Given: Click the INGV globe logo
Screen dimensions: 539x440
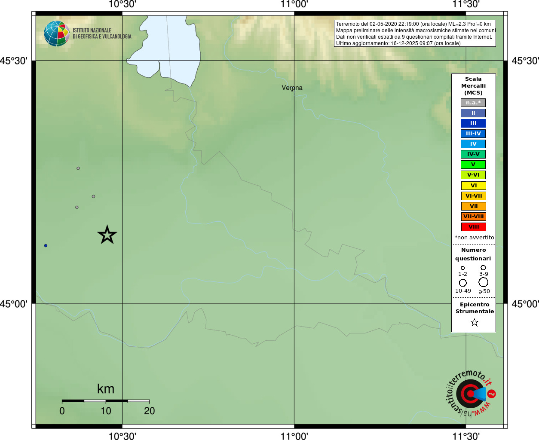Looking at the screenshot, I should [57, 34].
